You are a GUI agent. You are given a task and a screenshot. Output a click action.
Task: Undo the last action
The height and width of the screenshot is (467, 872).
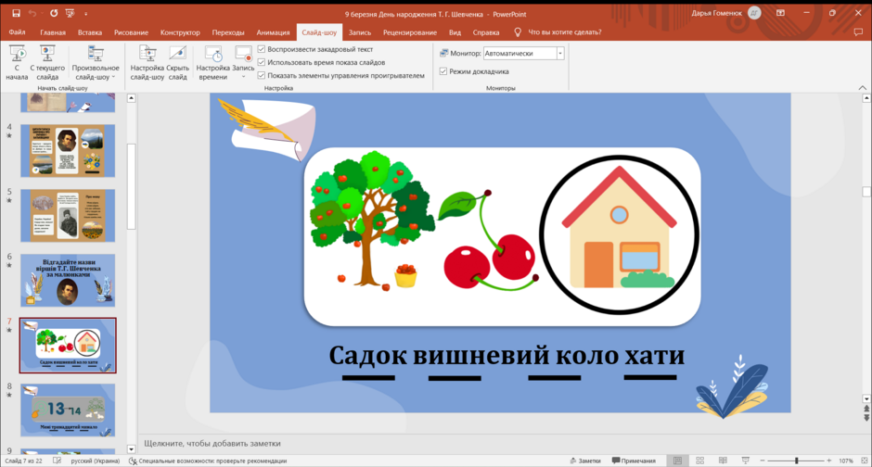32,13
